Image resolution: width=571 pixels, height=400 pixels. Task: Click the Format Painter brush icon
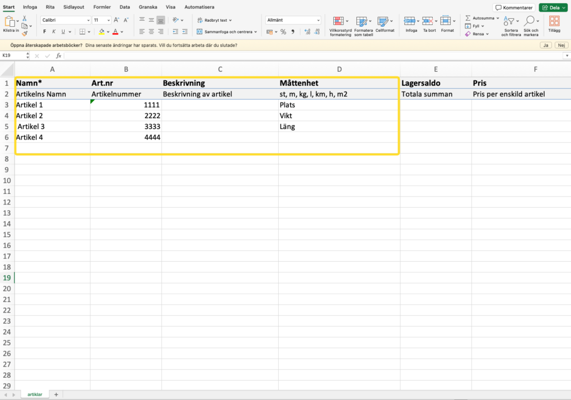[x=25, y=33]
